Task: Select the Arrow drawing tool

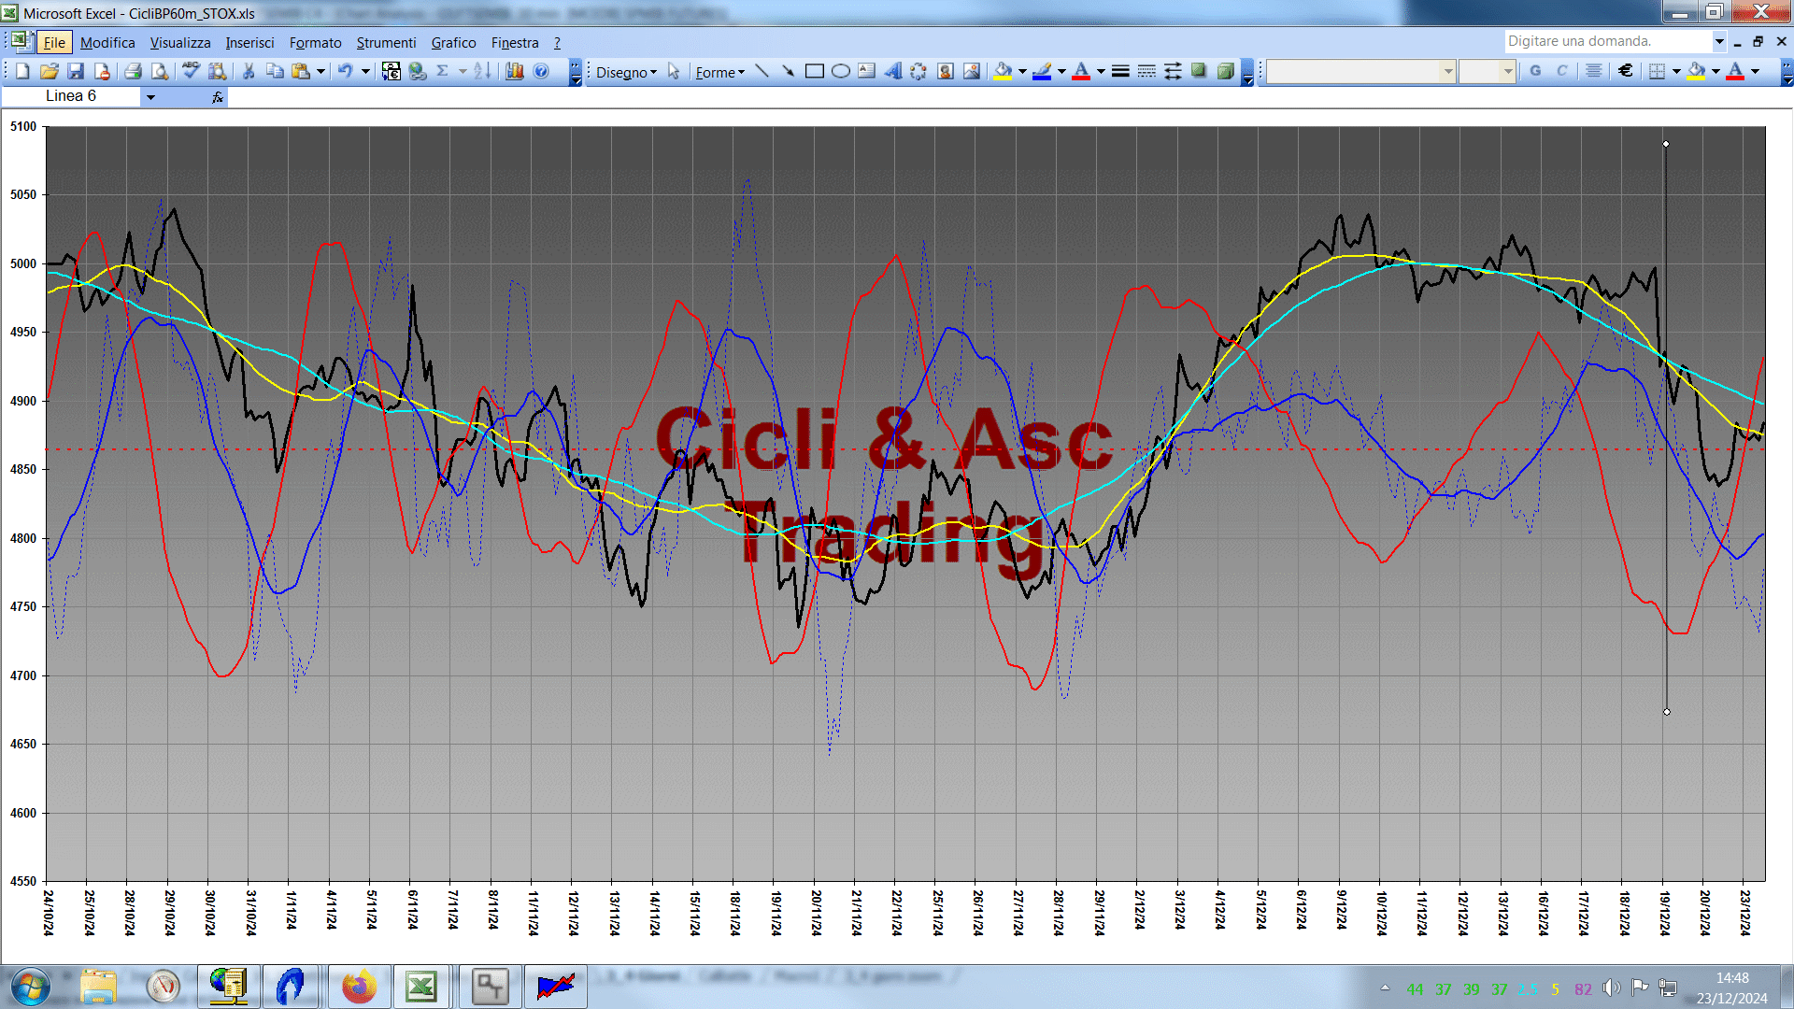Action: pos(788,71)
